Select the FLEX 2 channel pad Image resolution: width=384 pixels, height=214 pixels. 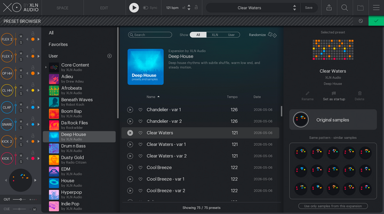click(x=7, y=39)
